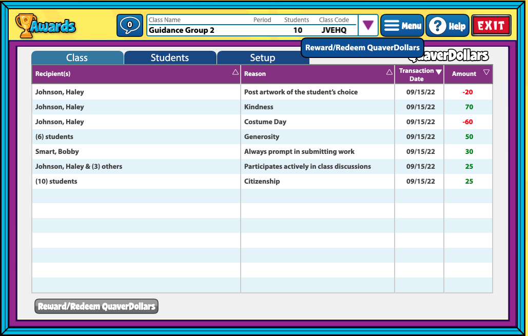Image resolution: width=528 pixels, height=336 pixels.
Task: Click the Reason column header label
Action: (255, 74)
